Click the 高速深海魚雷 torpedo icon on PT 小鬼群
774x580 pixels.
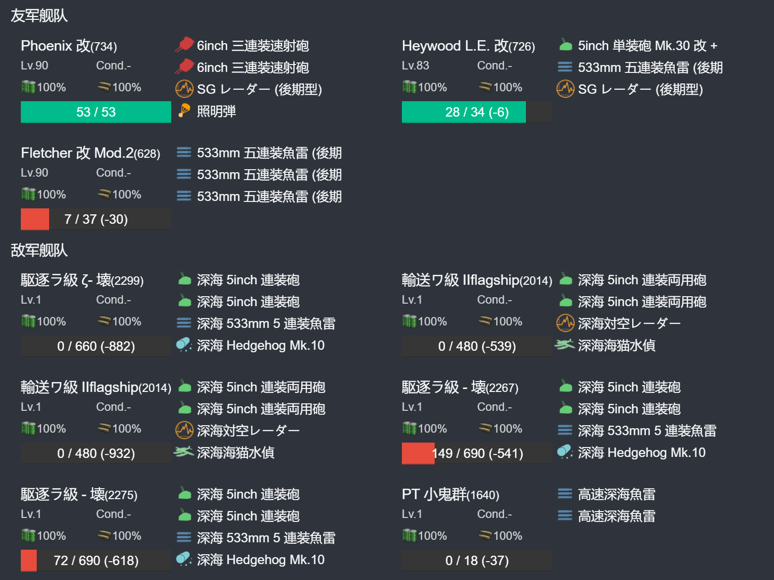click(x=565, y=494)
